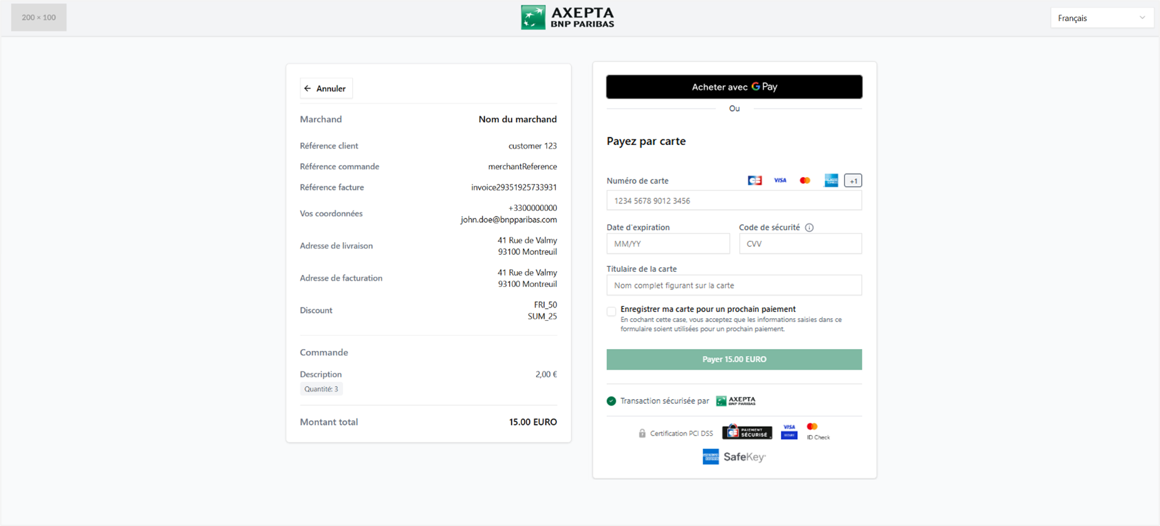Click the MM/YY expiration date field

668,244
